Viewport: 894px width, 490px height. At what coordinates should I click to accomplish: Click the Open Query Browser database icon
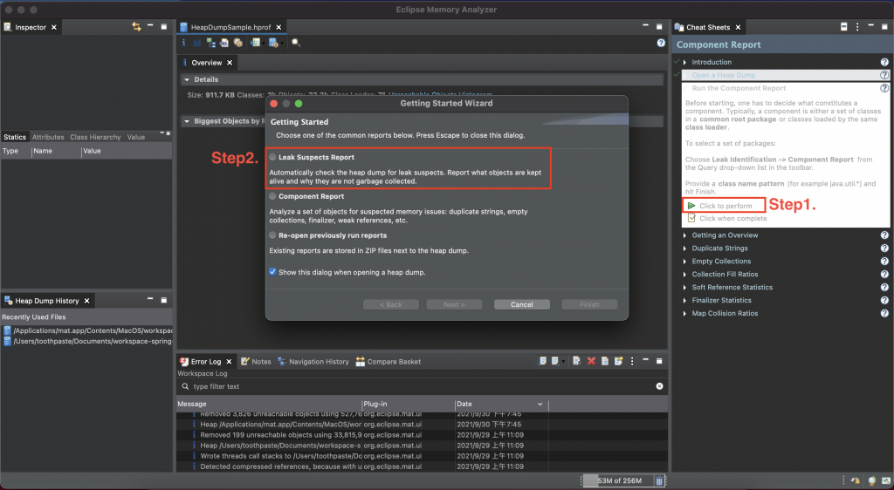273,43
